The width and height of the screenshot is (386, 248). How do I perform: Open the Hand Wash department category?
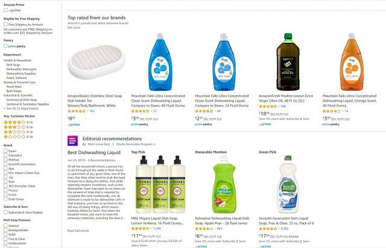tap(14, 86)
